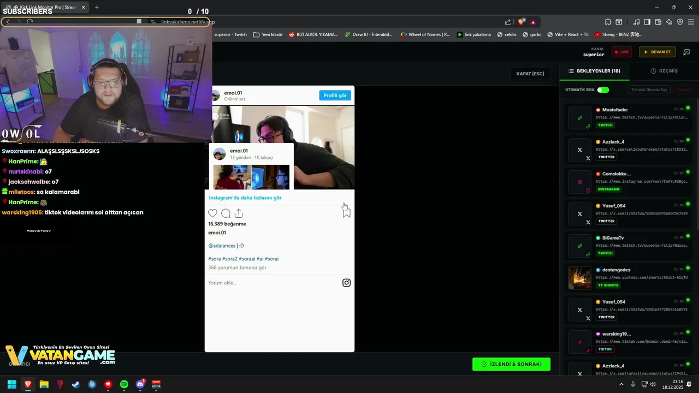Click the #sora hashtag
The width and height of the screenshot is (699, 393).
[x=214, y=259]
